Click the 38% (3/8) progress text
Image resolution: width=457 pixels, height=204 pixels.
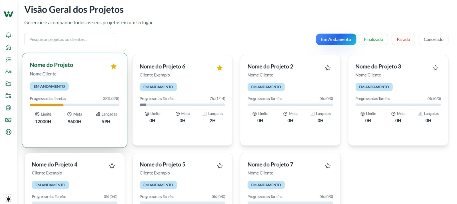pos(111,99)
